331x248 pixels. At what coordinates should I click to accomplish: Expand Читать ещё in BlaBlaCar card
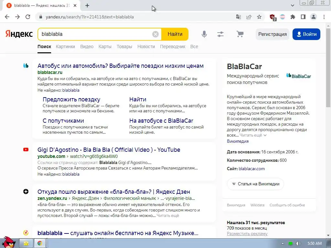click(x=253, y=135)
